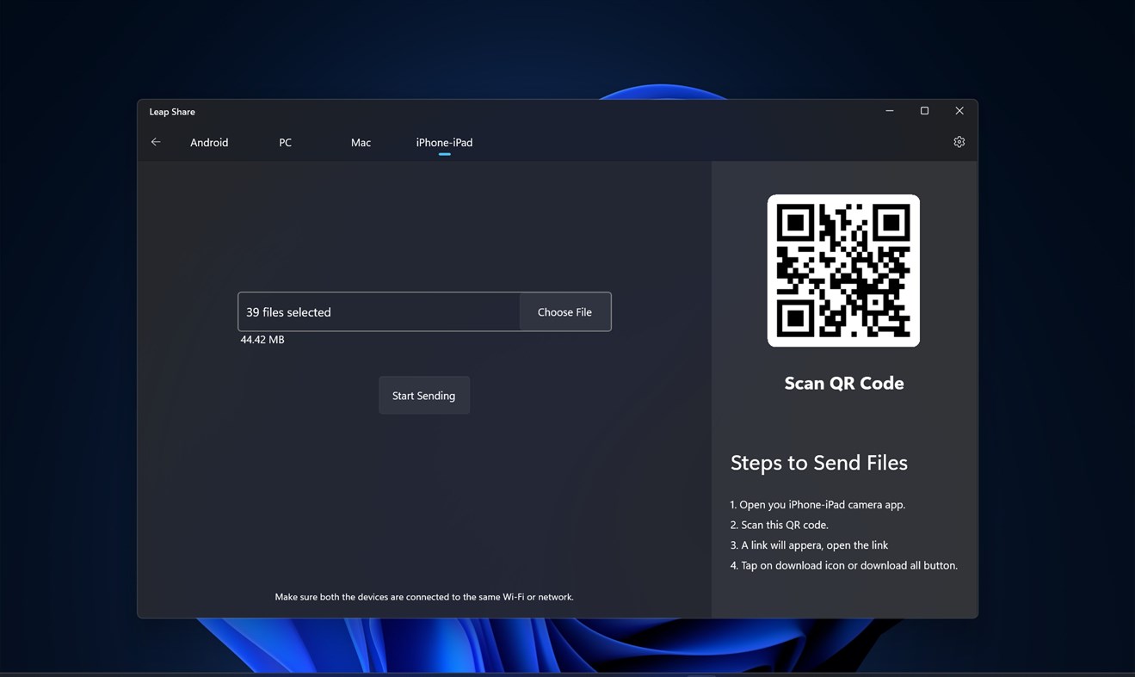The image size is (1135, 677).
Task: Click the download all button instruction text
Action: coord(843,565)
